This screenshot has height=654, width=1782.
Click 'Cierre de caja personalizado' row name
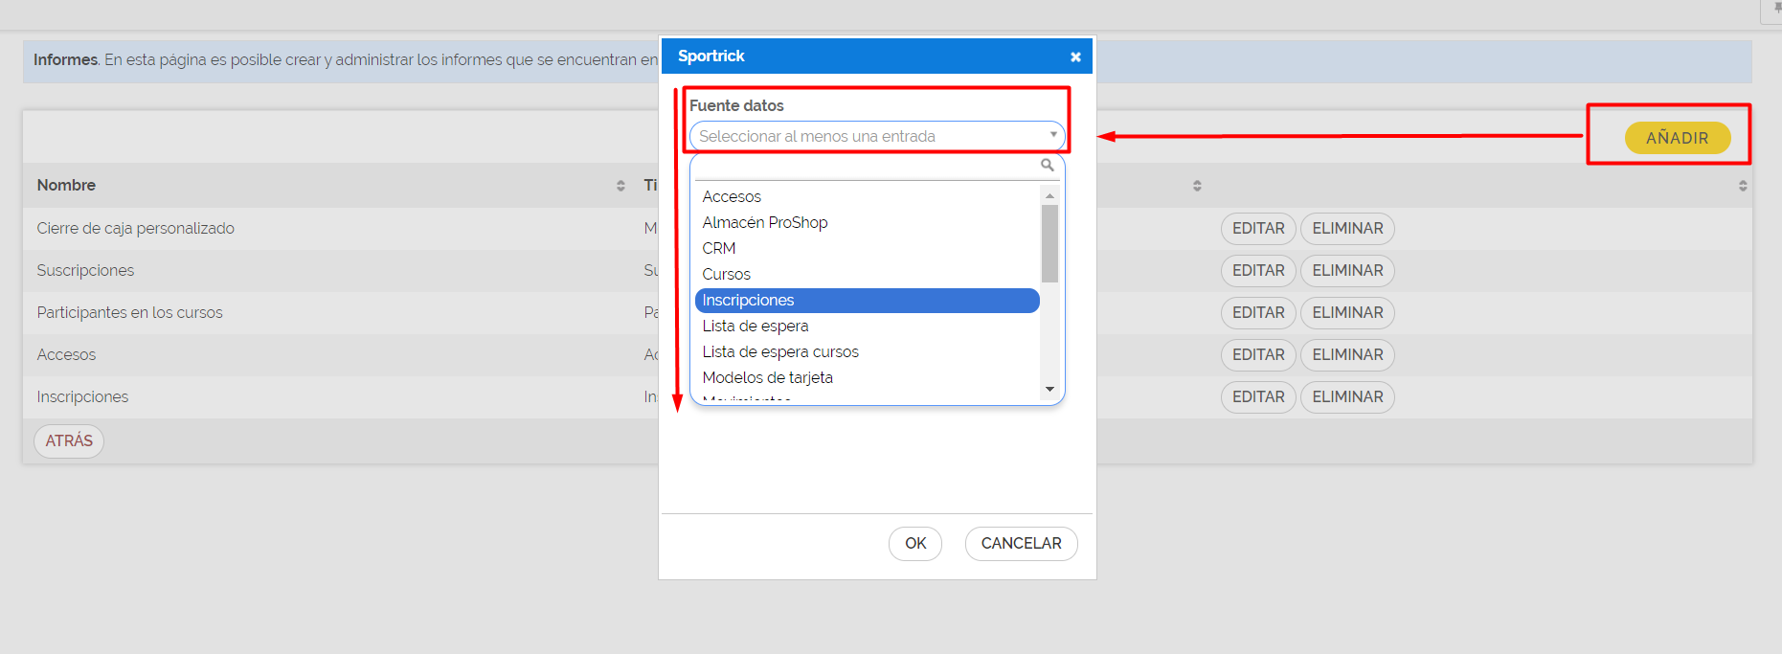point(135,228)
